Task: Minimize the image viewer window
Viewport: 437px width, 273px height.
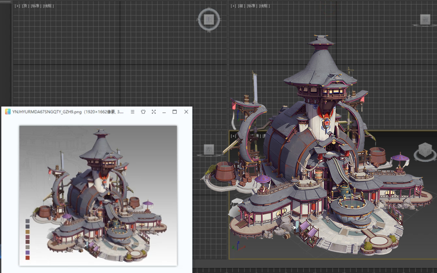Action: pyautogui.click(x=164, y=112)
